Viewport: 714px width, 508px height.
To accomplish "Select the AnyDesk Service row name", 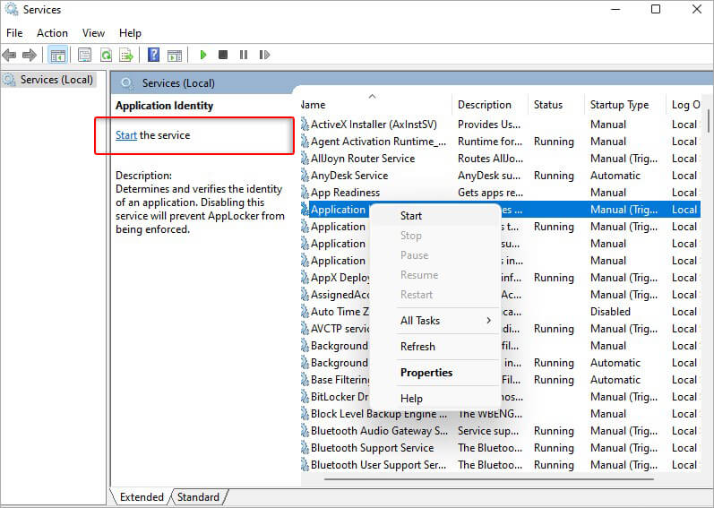I will pyautogui.click(x=349, y=176).
